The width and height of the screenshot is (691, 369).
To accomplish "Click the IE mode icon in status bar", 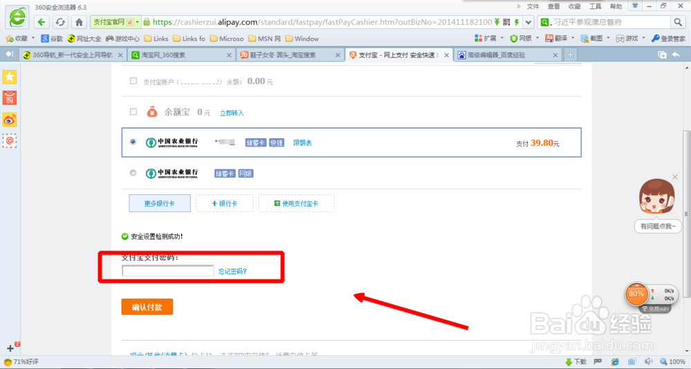I will tap(615, 362).
